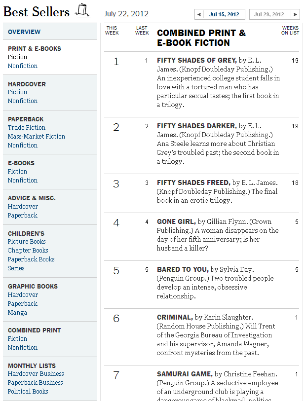This screenshot has width=305, height=401.
Task: Open Hardcover Business monthly list
Action: click(36, 374)
